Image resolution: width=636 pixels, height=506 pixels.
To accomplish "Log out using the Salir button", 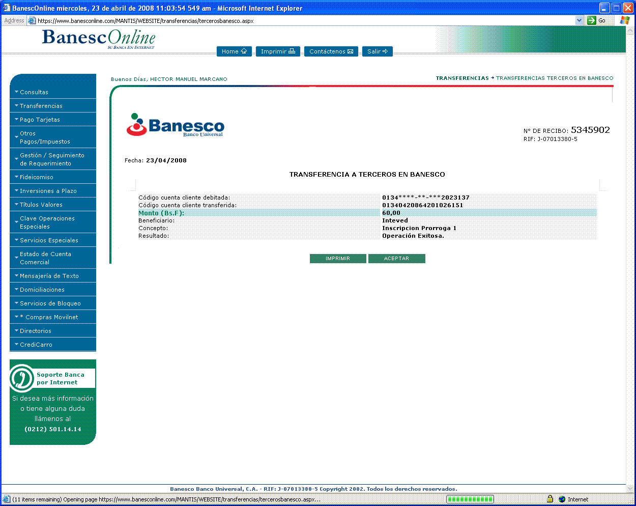I will pos(378,51).
